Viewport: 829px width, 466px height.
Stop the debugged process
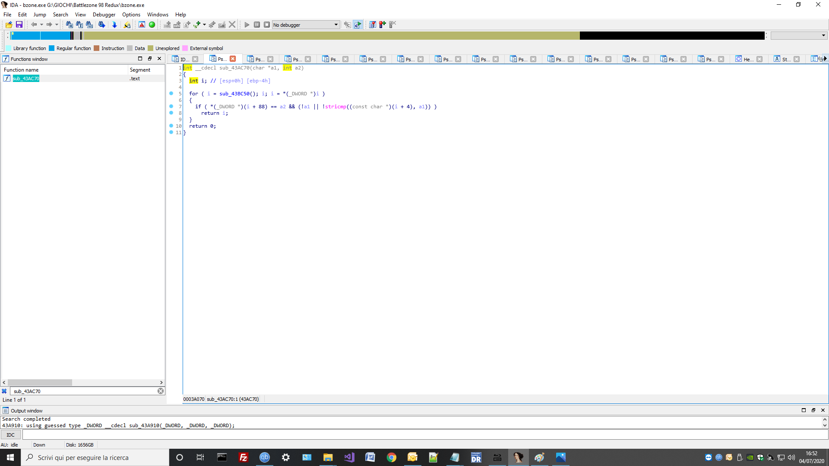click(267, 25)
